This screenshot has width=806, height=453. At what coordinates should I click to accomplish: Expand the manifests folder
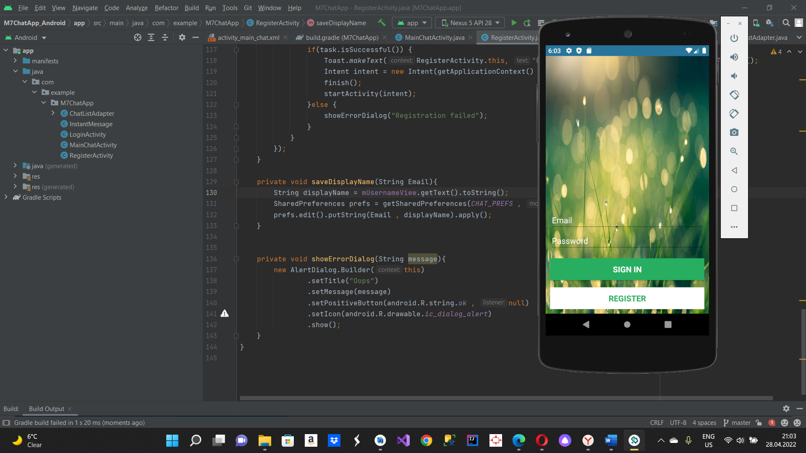[x=15, y=61]
